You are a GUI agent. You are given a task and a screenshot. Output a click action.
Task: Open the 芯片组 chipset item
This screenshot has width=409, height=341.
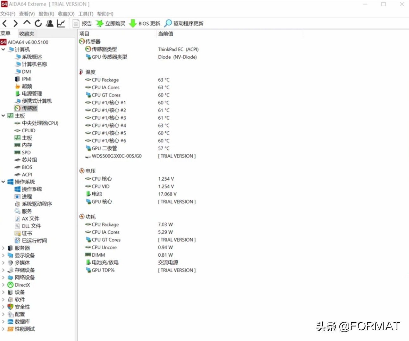point(26,160)
